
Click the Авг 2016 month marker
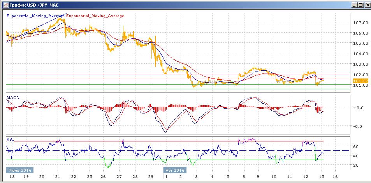[174, 170]
